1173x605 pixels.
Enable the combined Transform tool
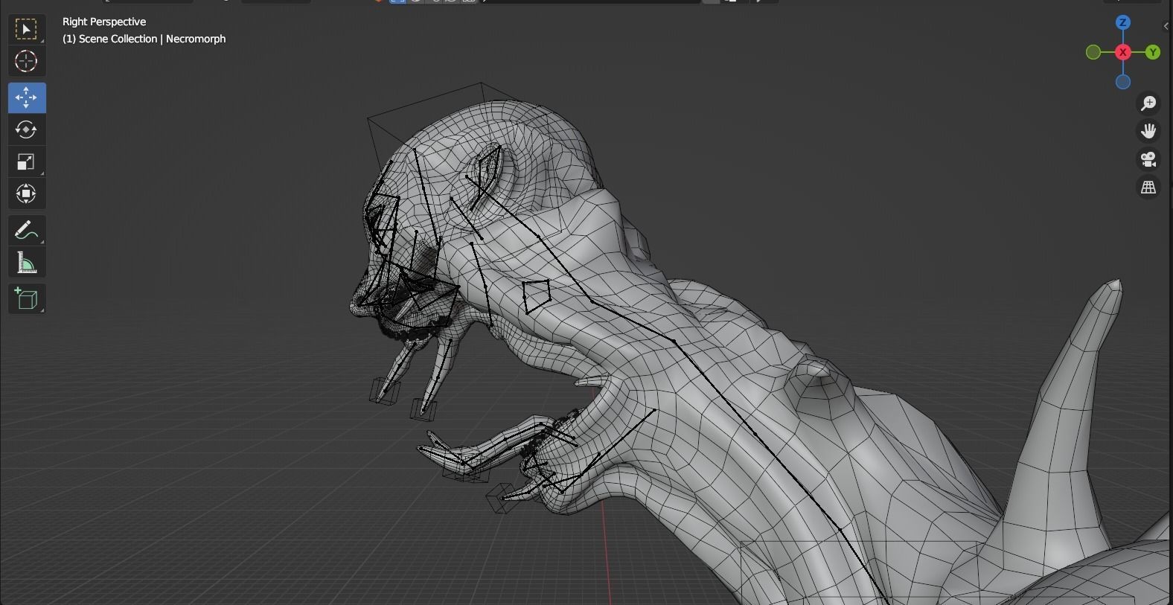pyautogui.click(x=27, y=193)
